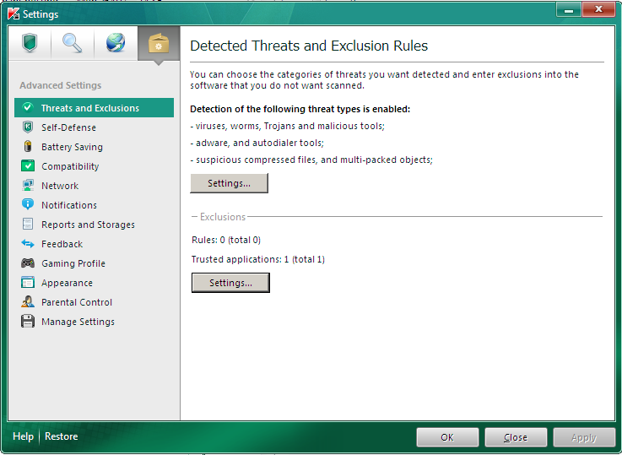Screen dimensions: 622x455
Task: Open Appearance settings
Action: point(67,283)
